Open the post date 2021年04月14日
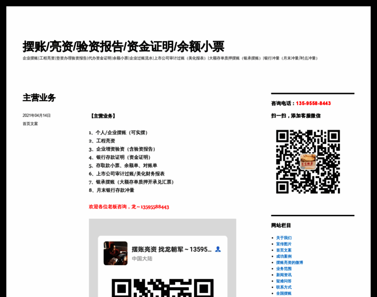Screen dimensions: 377x297 (37, 115)
